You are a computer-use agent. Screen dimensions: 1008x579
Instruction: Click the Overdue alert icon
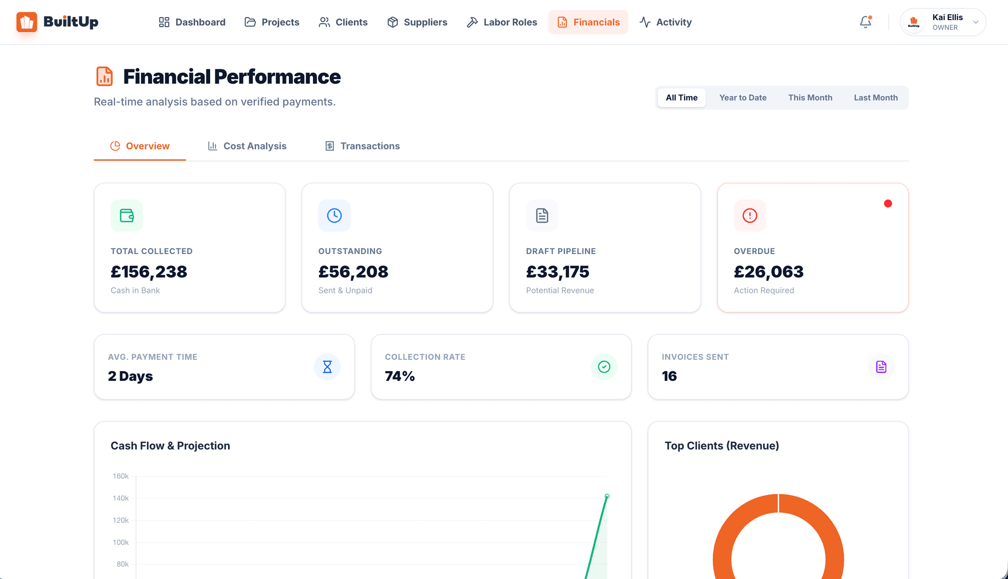tap(749, 215)
